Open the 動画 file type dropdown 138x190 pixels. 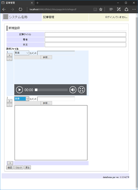(x=22, y=53)
